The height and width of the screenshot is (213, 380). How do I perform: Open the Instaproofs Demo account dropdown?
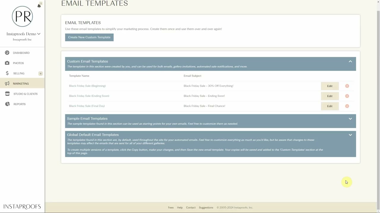tap(23, 34)
